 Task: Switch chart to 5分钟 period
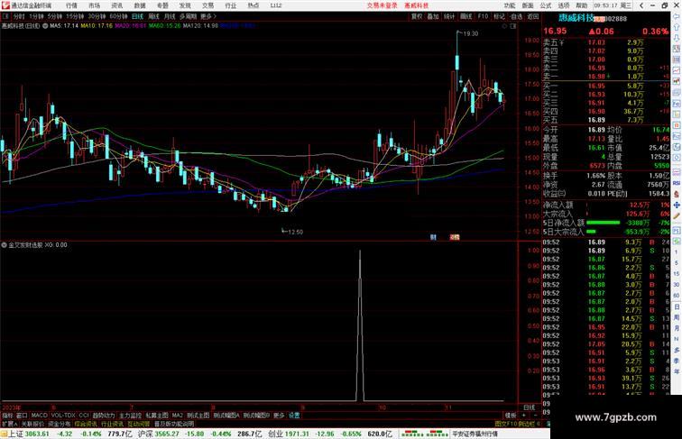[55, 16]
